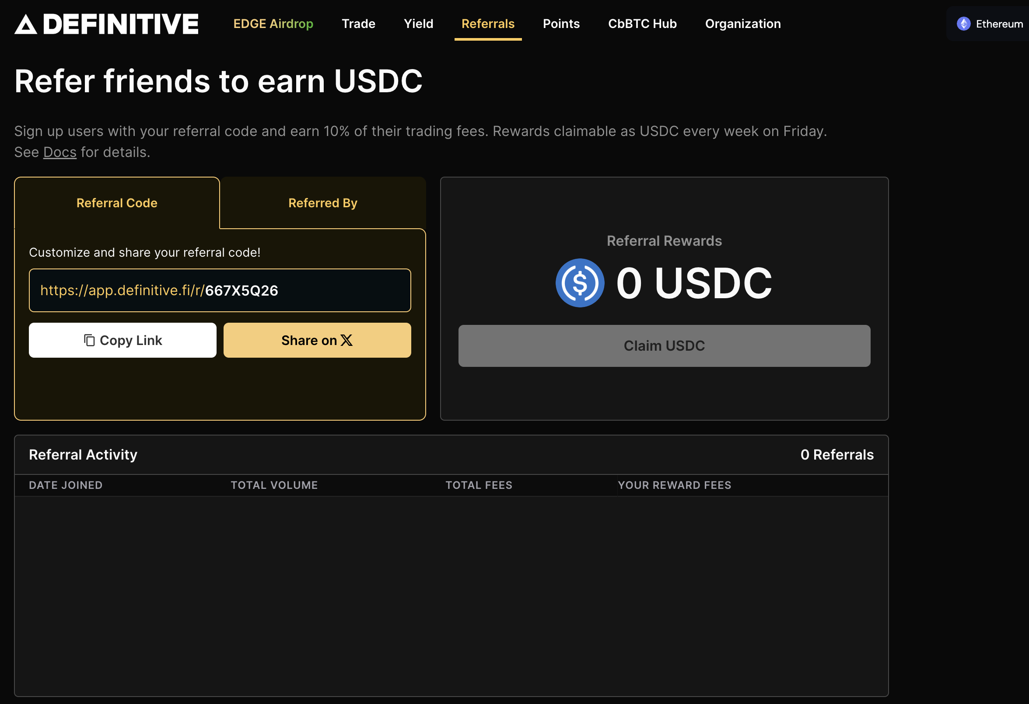Click the TOTAL VOLUME column header
The width and height of the screenshot is (1029, 704).
click(x=274, y=485)
